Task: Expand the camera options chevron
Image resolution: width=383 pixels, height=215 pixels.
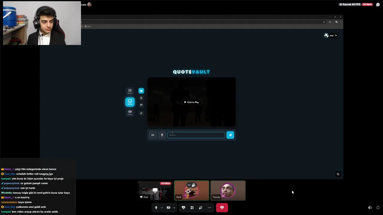Action: tap(174, 208)
